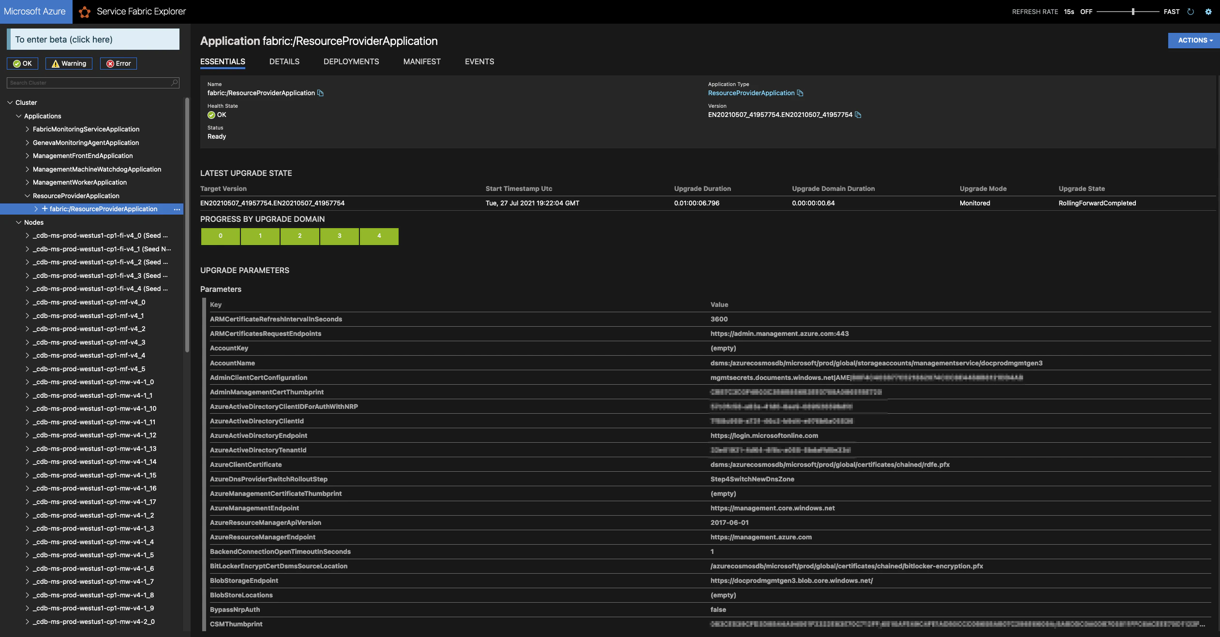Switch to the ESSENTIALS tab
1220x637 pixels.
tap(223, 61)
